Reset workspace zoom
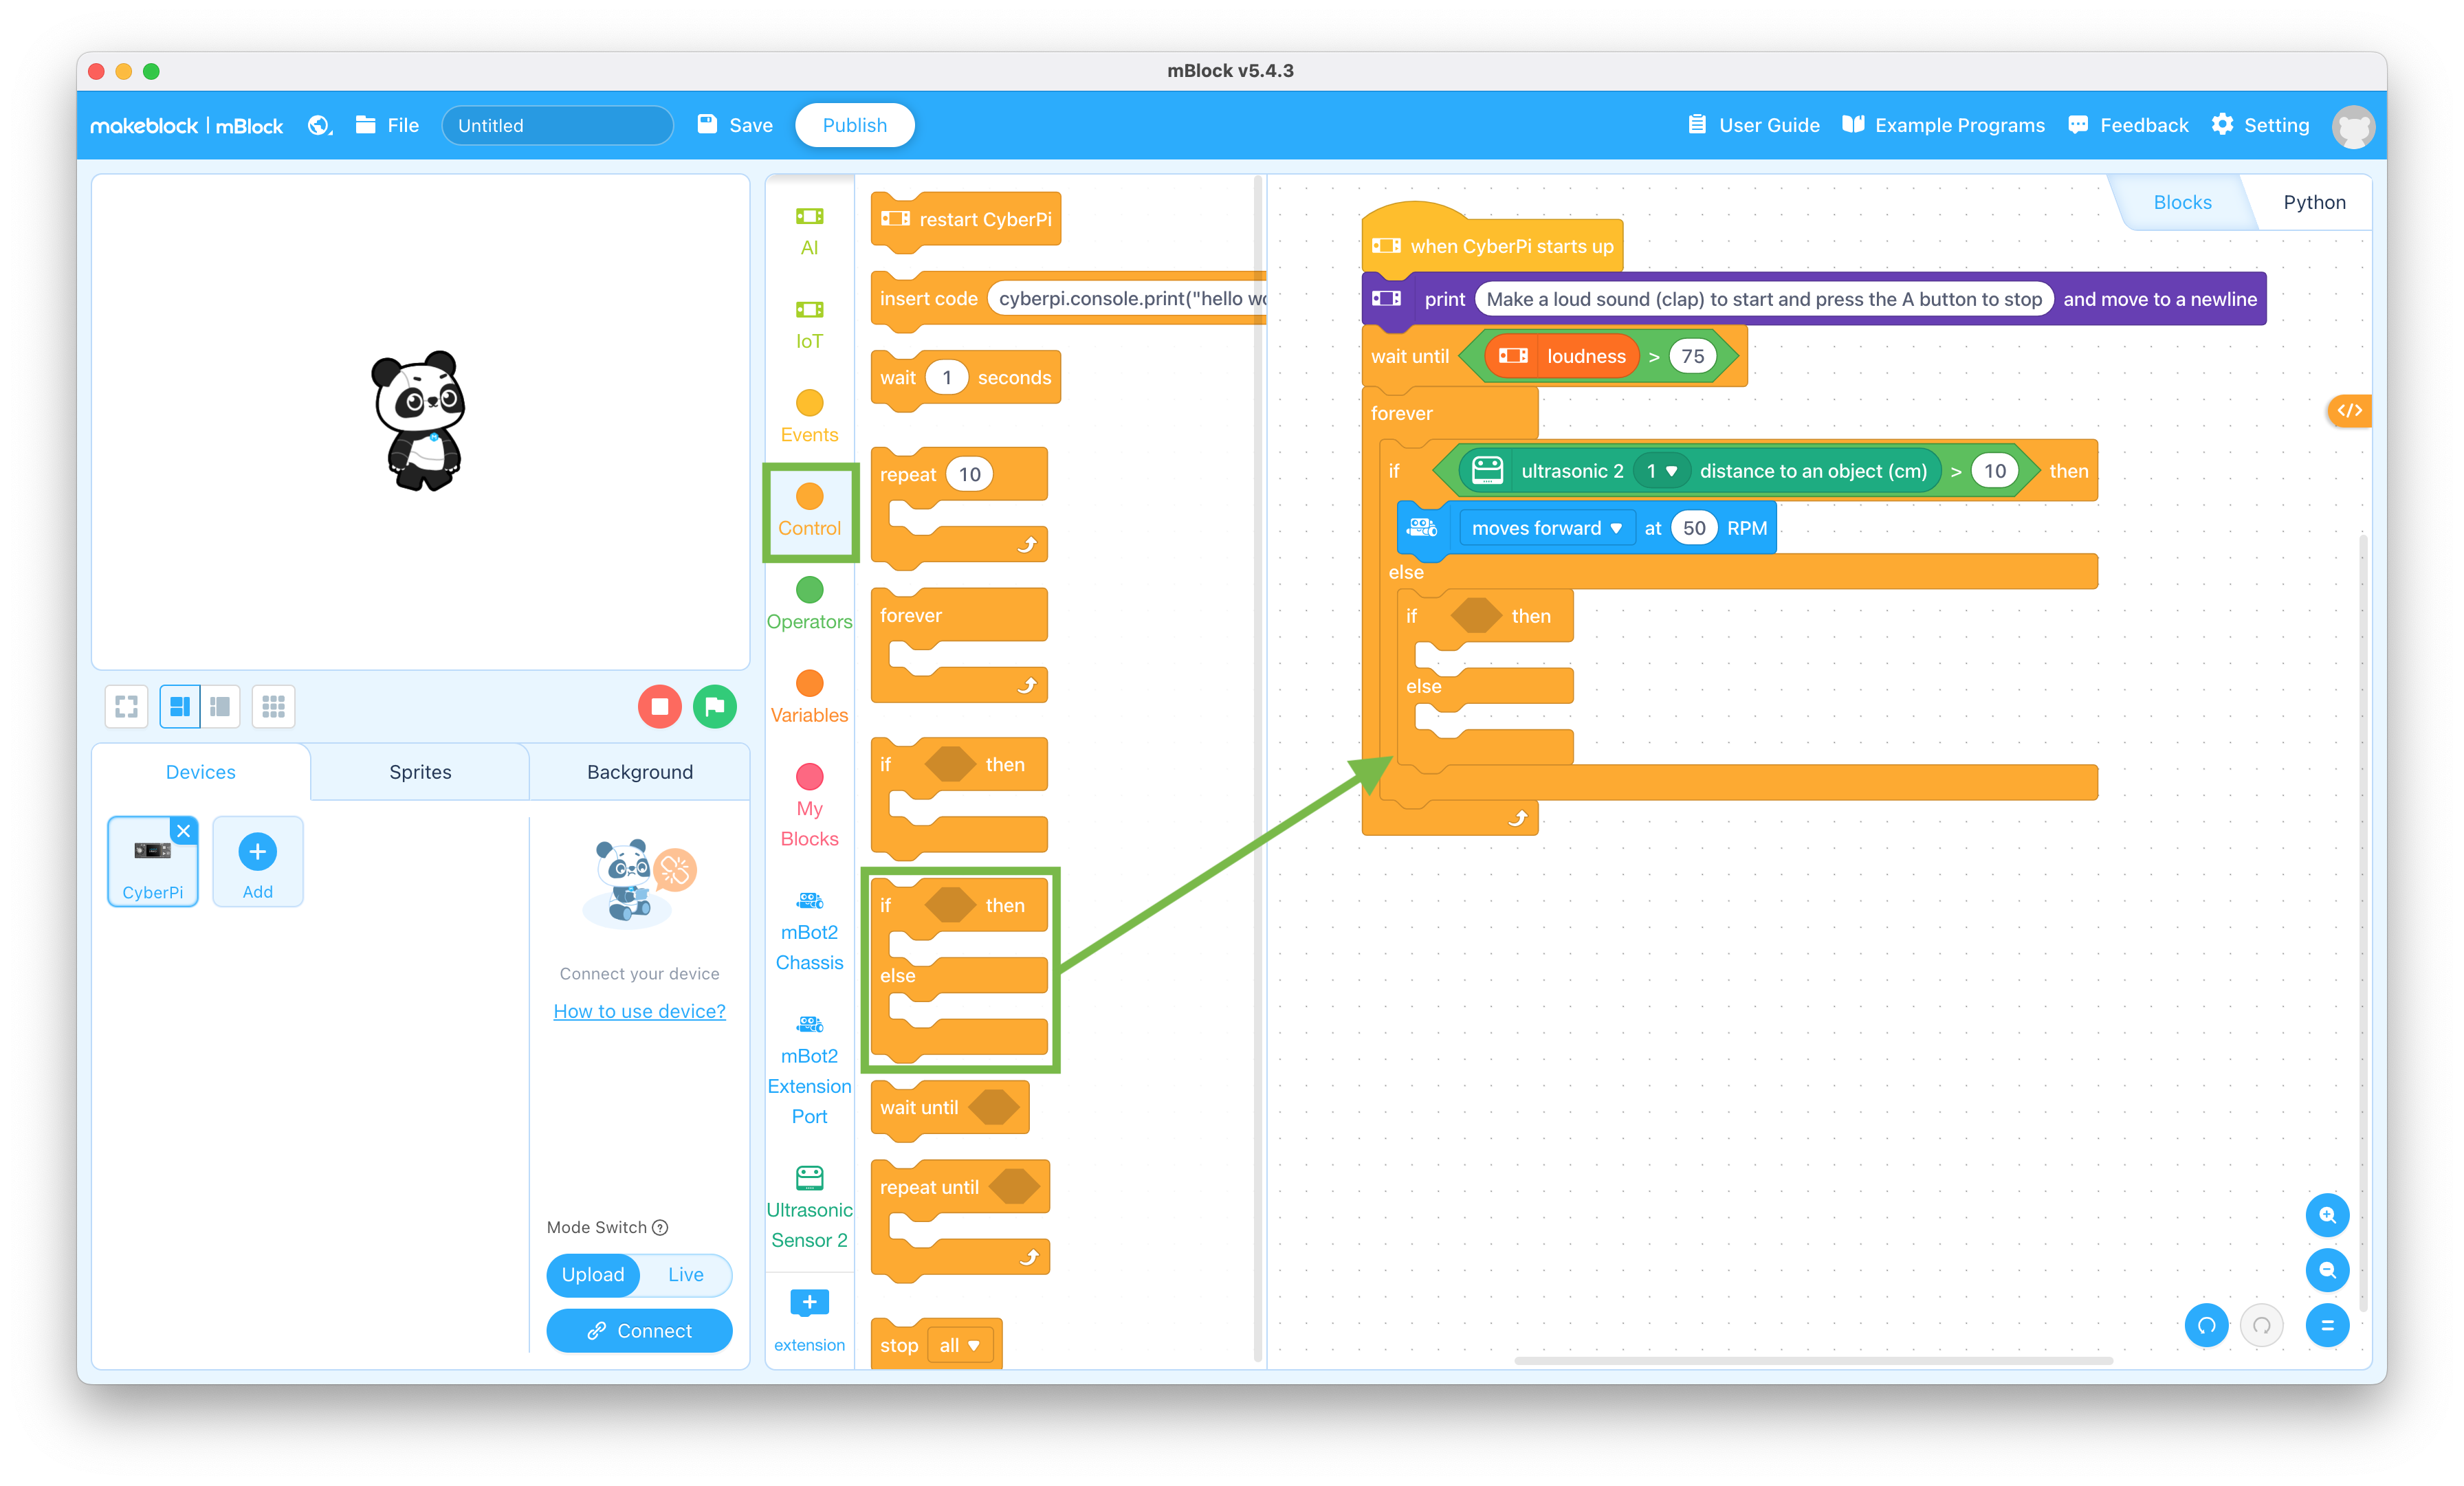The height and width of the screenshot is (1486, 2464). 2327,1325
